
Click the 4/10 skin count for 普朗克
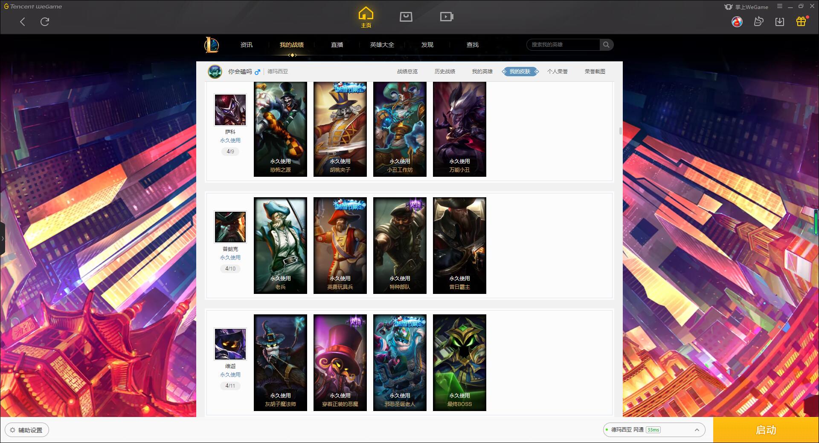pos(230,268)
